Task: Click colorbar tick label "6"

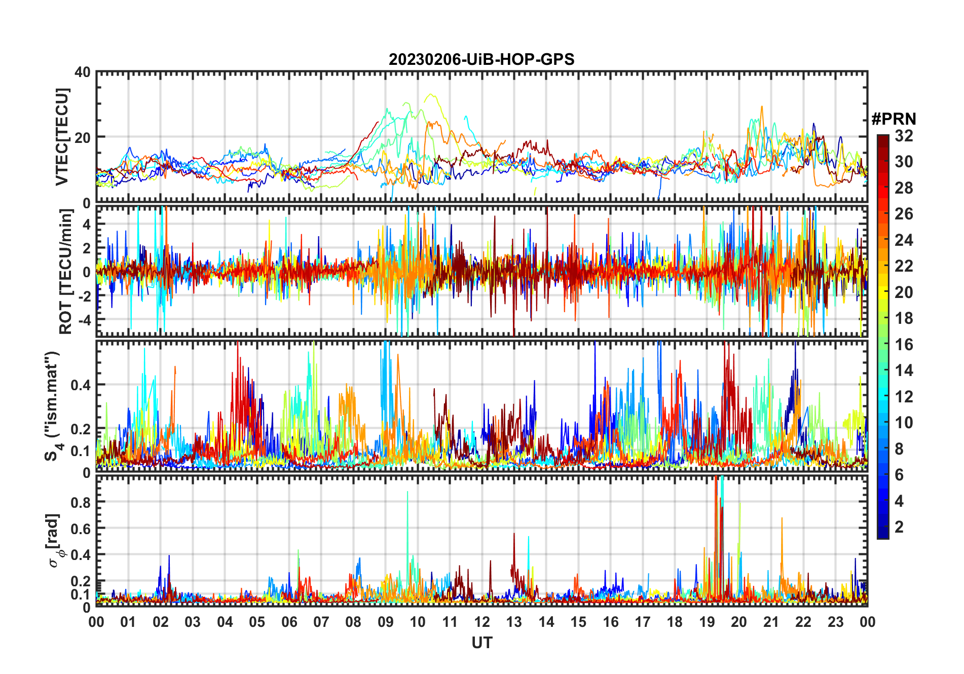Action: click(899, 475)
